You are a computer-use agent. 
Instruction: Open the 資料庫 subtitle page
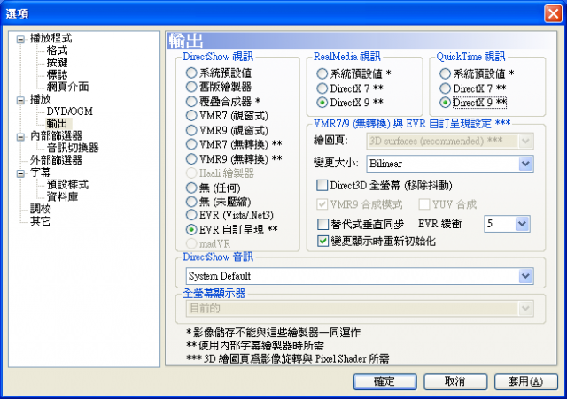(x=62, y=196)
